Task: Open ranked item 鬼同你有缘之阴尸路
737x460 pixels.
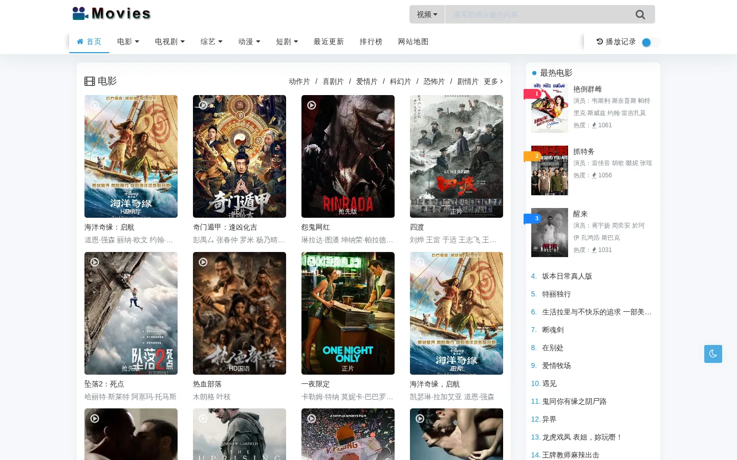Action: 574,401
